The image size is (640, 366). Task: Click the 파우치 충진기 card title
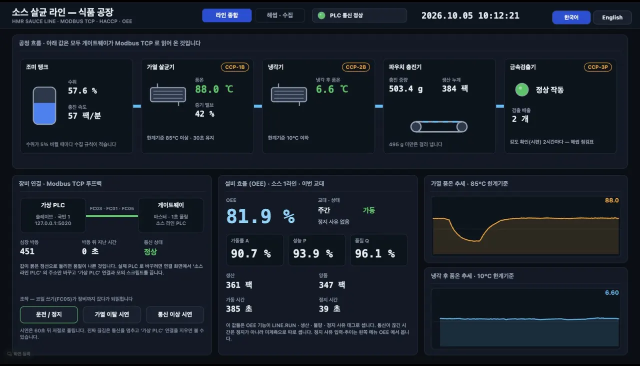click(405, 67)
